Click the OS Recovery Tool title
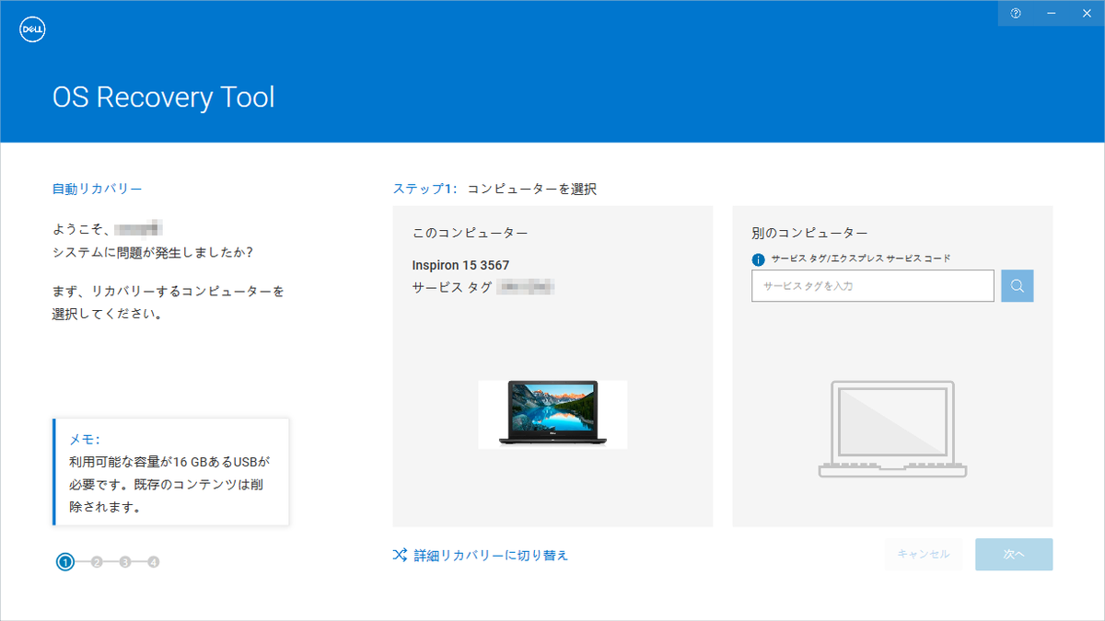 coord(163,97)
